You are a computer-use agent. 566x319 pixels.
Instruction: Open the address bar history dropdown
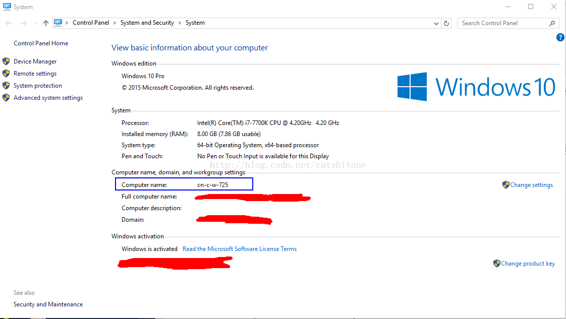tap(436, 23)
